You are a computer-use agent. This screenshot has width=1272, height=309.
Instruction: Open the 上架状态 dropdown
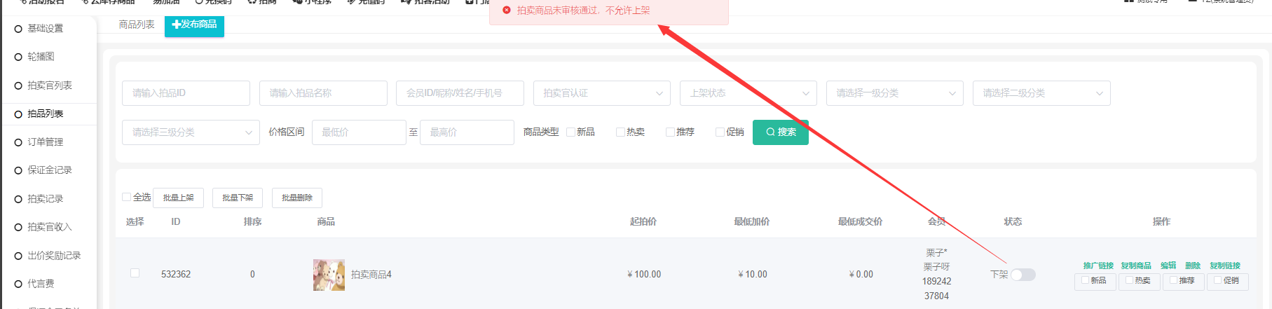point(748,93)
